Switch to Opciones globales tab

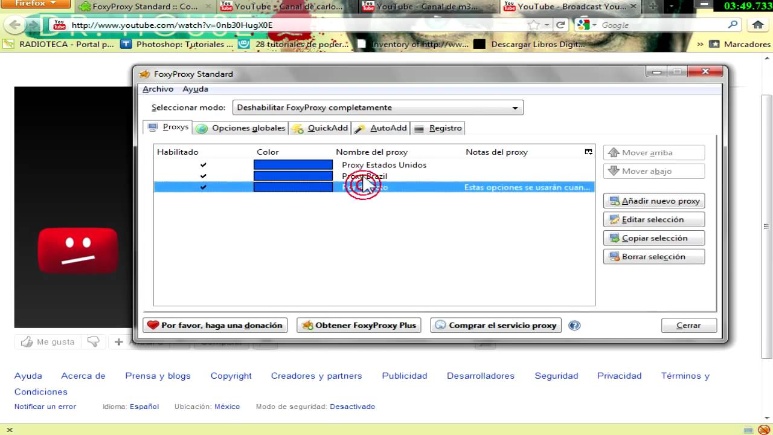click(x=241, y=128)
